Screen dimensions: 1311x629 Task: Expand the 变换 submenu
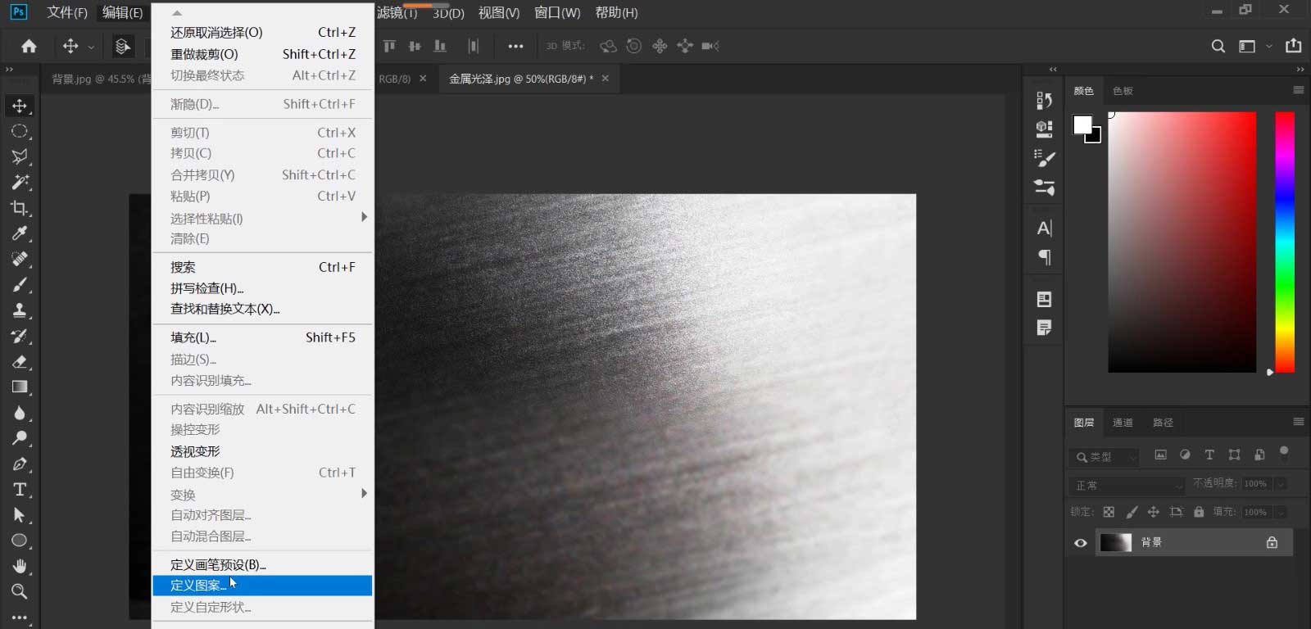(263, 494)
